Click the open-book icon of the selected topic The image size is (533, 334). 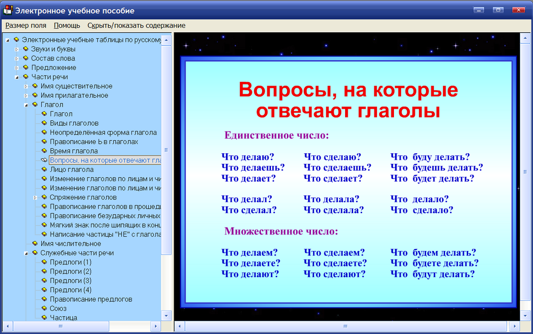tap(44, 160)
